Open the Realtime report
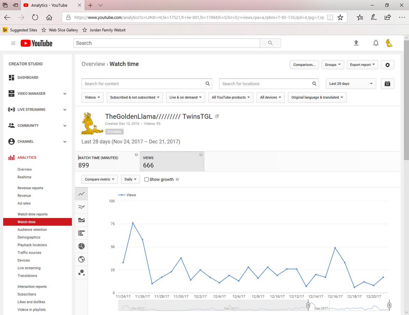Screen dimensions: 409x315 (x=25, y=177)
